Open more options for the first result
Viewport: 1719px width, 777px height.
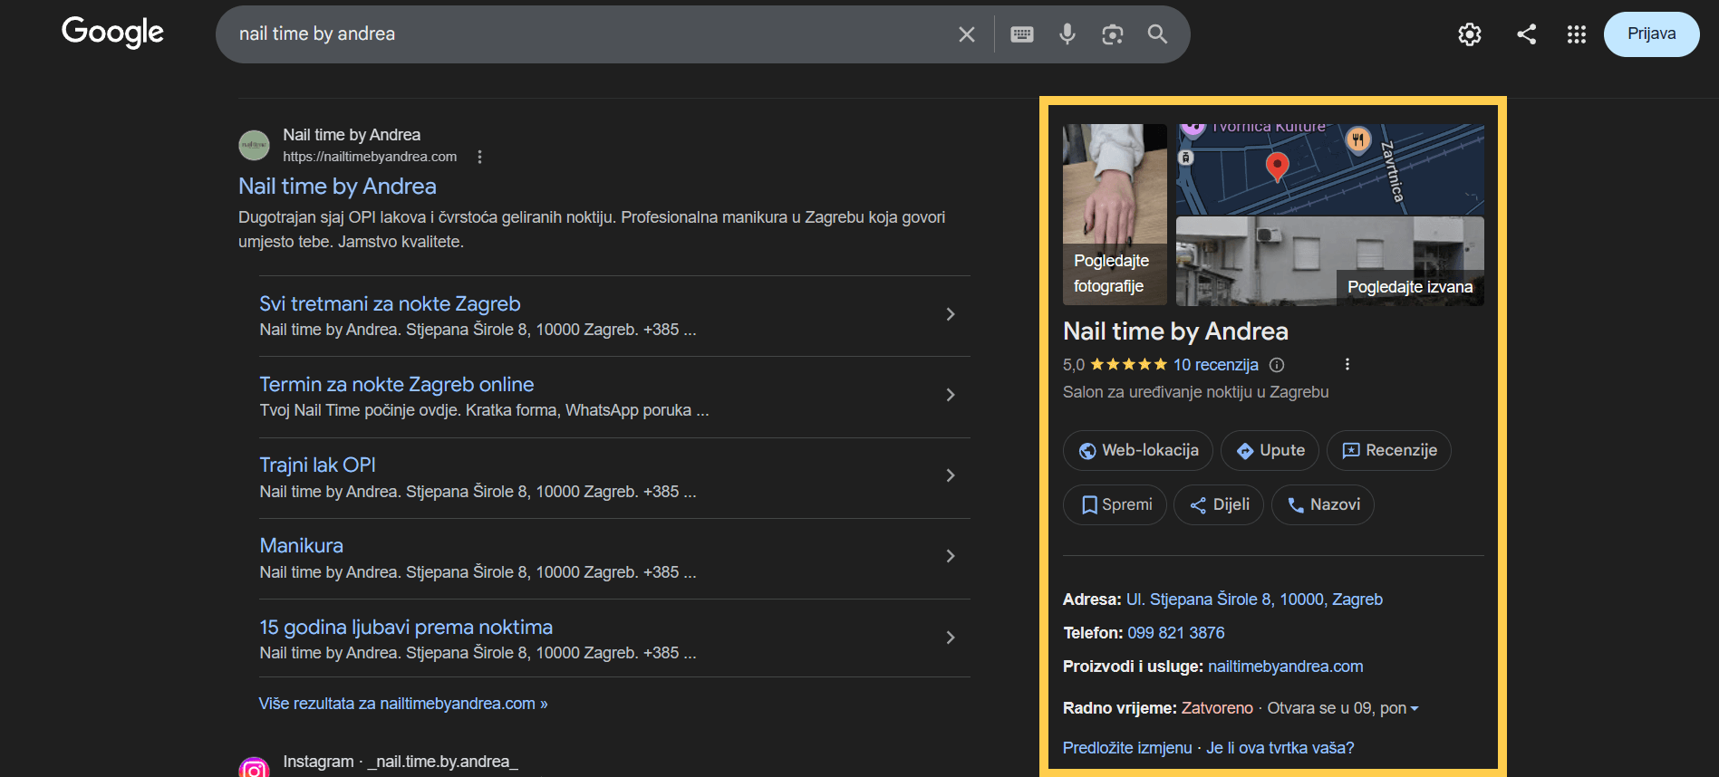click(479, 157)
